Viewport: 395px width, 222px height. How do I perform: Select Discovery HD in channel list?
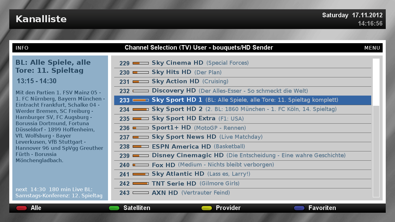(174, 91)
